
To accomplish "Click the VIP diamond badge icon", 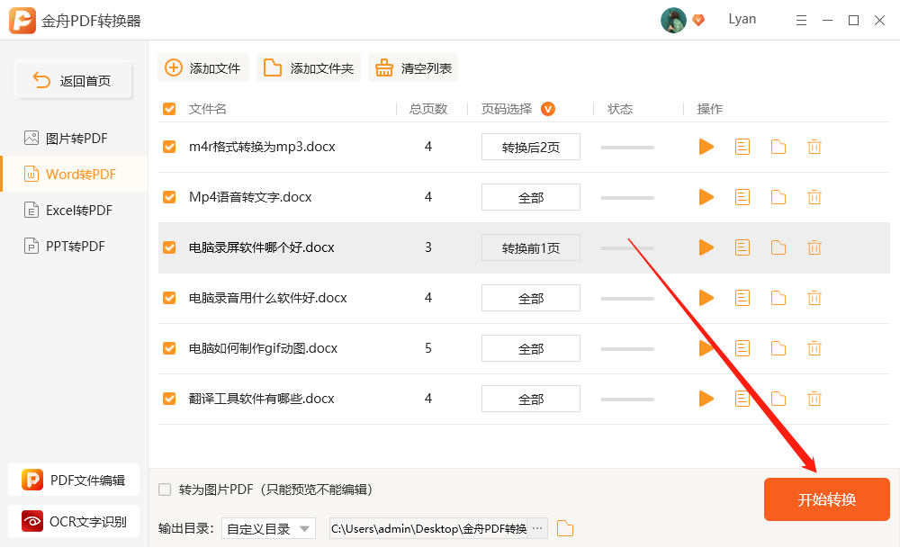I will 698,20.
